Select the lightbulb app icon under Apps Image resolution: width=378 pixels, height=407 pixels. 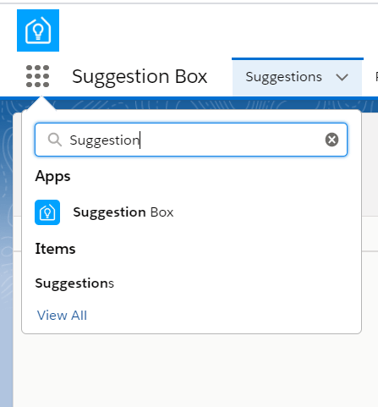click(x=47, y=212)
